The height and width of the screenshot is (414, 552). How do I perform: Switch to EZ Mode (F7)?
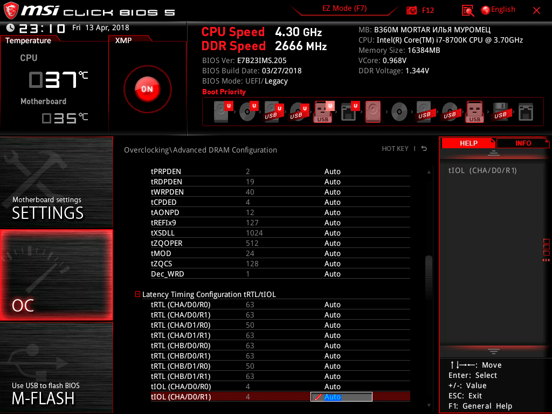(x=344, y=9)
